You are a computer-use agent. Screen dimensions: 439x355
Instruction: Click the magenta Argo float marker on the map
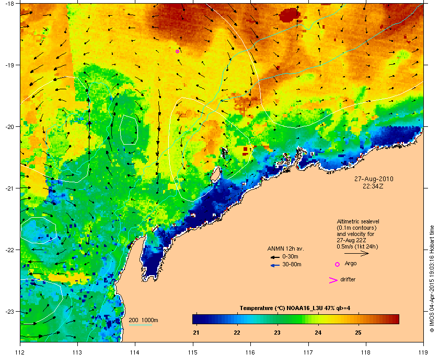(x=177, y=52)
